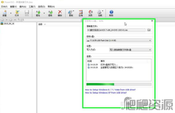Open the dropdown arrow beside 增加

click(44, 13)
